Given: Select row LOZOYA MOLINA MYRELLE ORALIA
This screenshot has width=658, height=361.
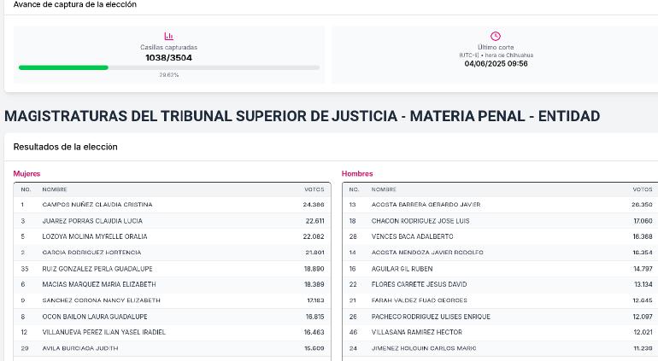Looking at the screenshot, I should [x=172, y=237].
